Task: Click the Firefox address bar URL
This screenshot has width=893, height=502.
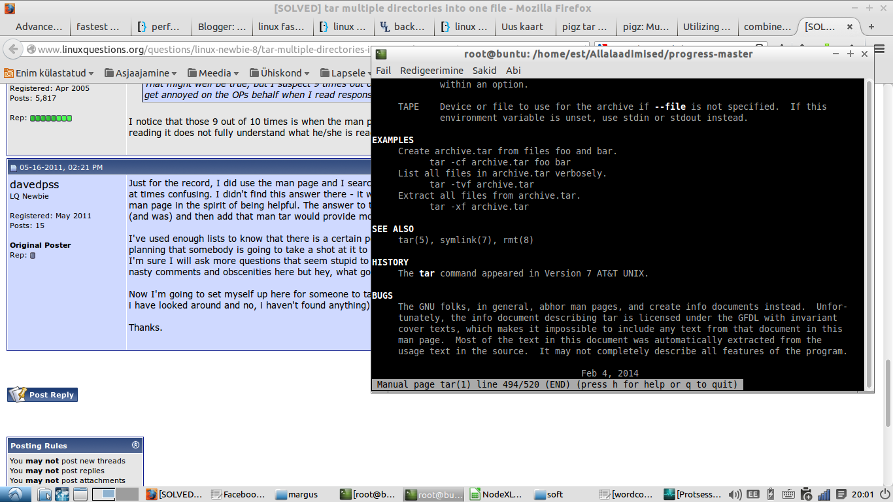Action: pyautogui.click(x=203, y=50)
